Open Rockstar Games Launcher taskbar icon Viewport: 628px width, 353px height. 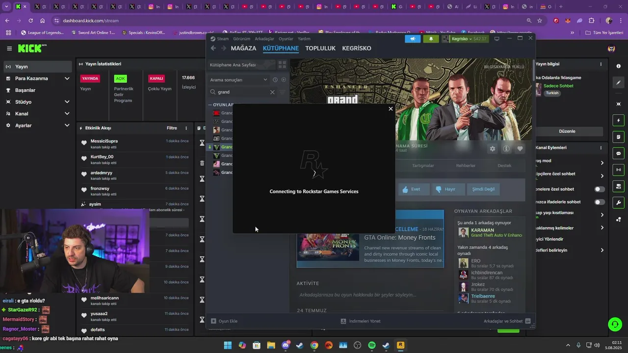click(x=400, y=345)
